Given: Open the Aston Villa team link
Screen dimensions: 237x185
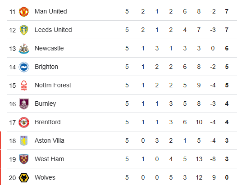Looking at the screenshot, I should [x=50, y=140].
